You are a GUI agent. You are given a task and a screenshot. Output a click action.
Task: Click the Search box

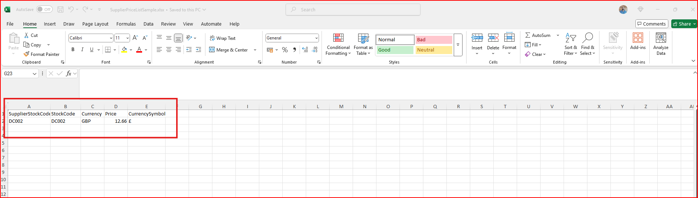pos(353,9)
